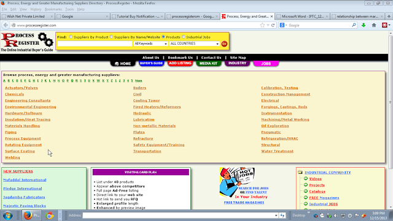The image size is (393, 221).
Task: Select Suppliers By Product radio button
Action: pyautogui.click(x=71, y=37)
